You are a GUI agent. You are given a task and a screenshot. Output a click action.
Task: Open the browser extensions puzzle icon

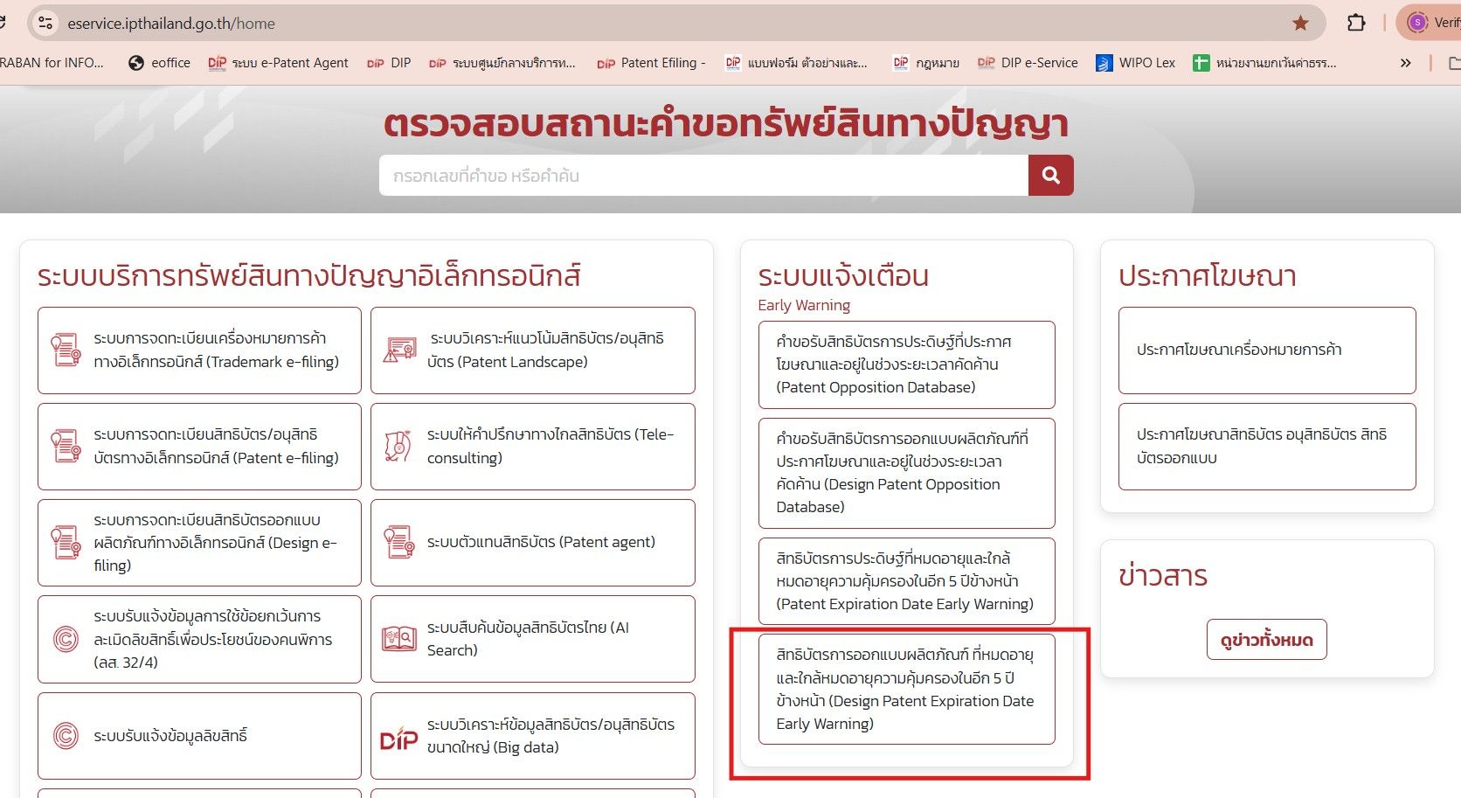point(1356,24)
